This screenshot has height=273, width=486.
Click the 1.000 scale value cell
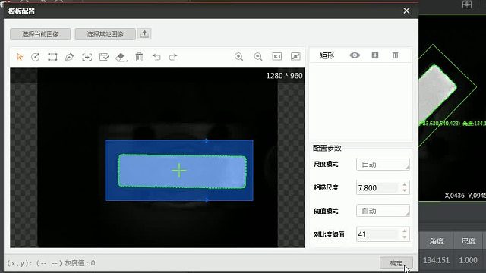click(468, 260)
